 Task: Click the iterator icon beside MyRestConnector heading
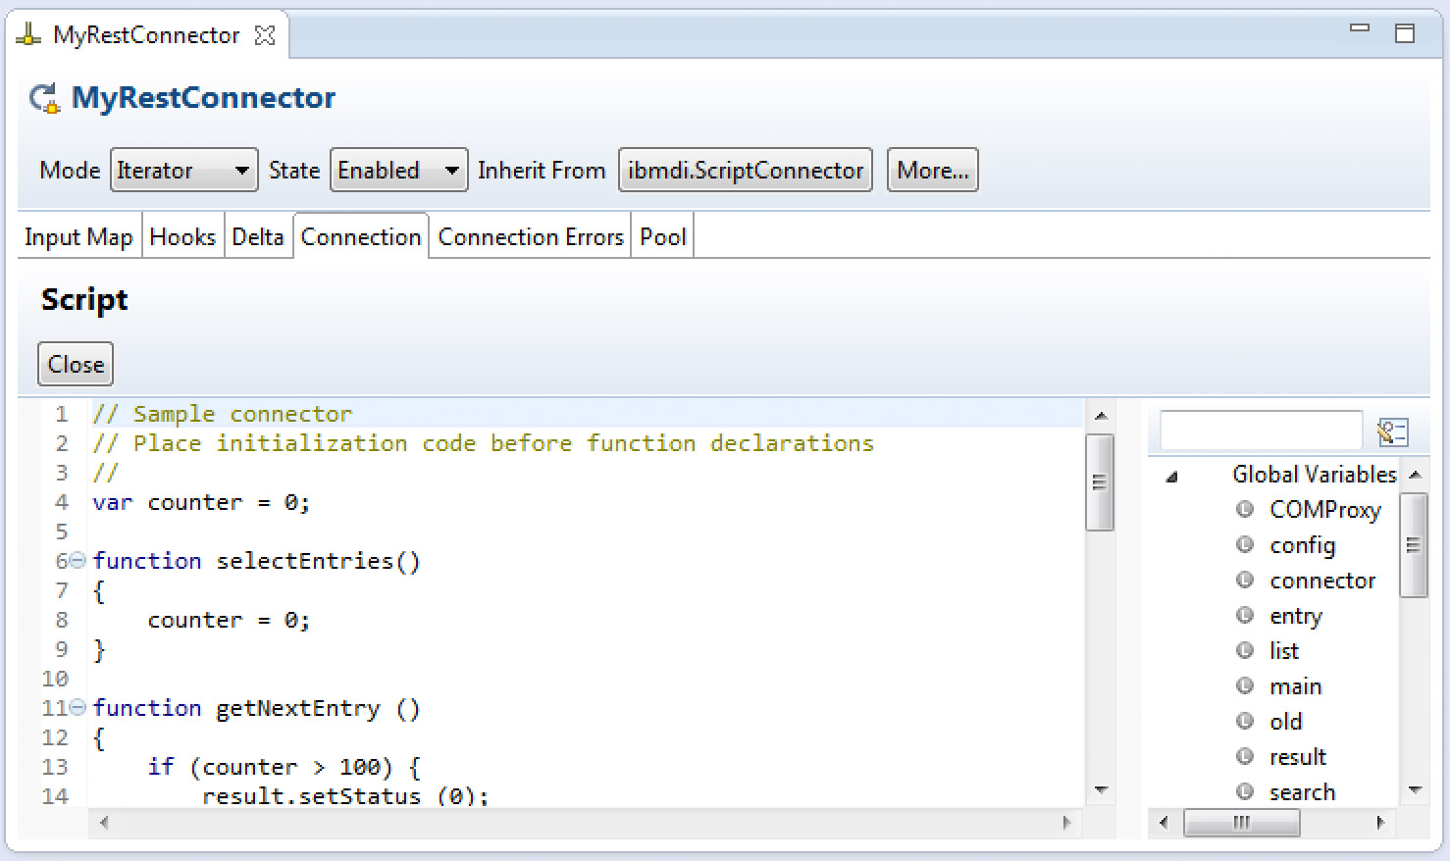[43, 95]
